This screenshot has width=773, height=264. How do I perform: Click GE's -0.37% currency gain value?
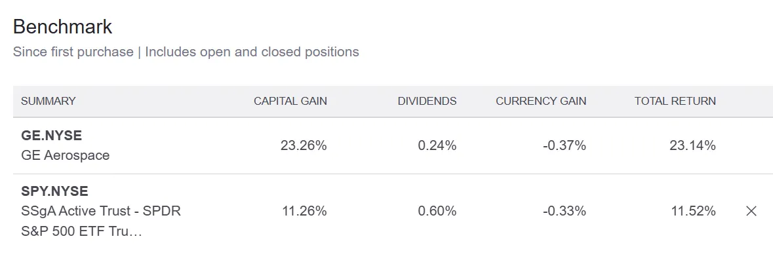565,145
